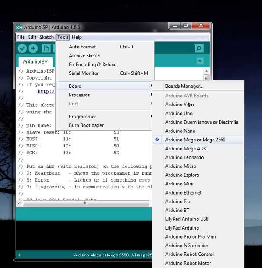The width and height of the screenshot is (262, 268).
Task: Select Arduino Mega or Mega 2560 radio
Action: pyautogui.click(x=198, y=140)
